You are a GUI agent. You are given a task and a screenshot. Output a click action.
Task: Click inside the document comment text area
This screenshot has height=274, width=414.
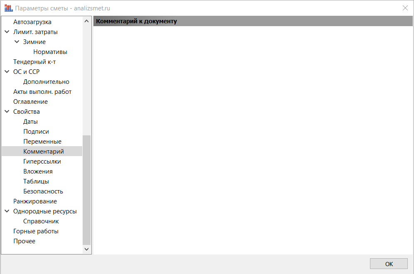point(253,140)
